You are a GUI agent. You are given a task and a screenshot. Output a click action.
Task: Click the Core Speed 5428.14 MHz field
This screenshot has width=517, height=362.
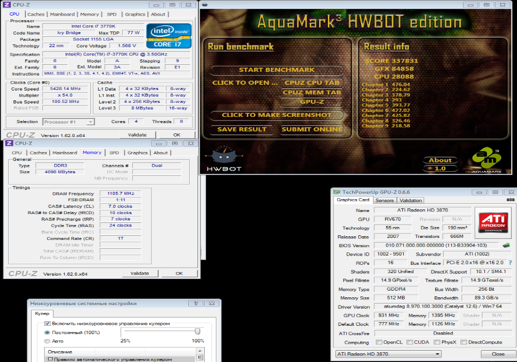click(65, 88)
